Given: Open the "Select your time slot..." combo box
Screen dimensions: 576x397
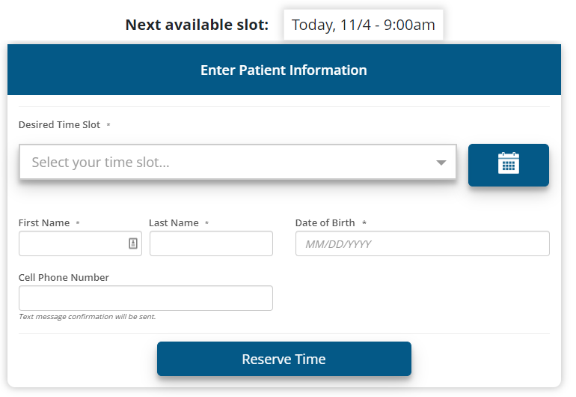Looking at the screenshot, I should coord(224,163).
